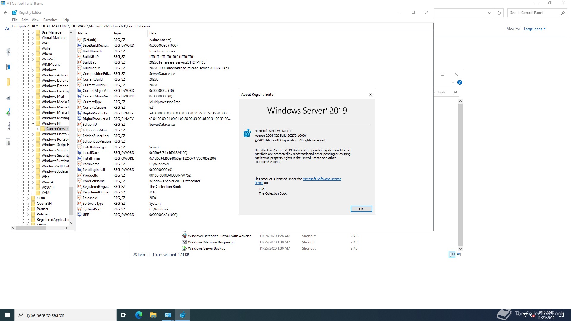Expand the Policies registry key
This screenshot has height=321, width=571.
(x=28, y=214)
